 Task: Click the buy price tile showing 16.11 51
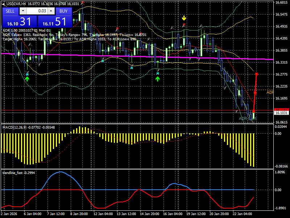coord(55,21)
